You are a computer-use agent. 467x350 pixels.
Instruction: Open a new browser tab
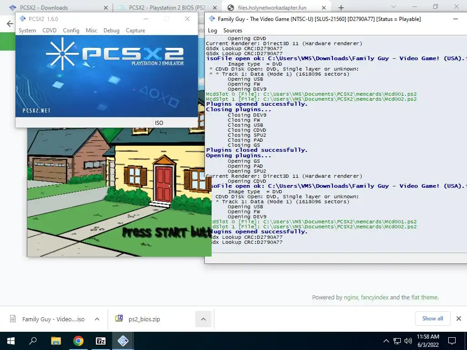[341, 8]
